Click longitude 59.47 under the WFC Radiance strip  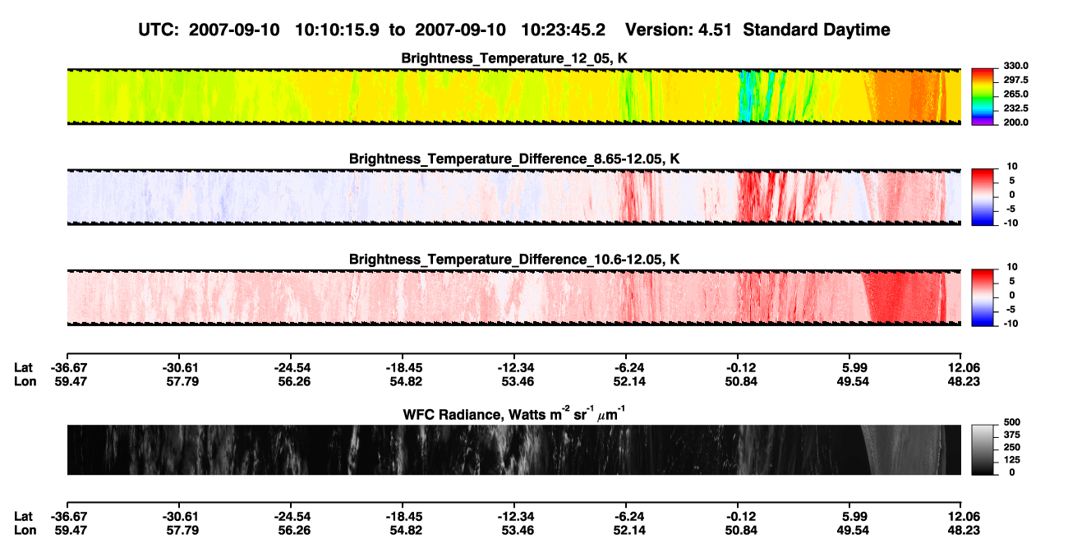pos(69,530)
